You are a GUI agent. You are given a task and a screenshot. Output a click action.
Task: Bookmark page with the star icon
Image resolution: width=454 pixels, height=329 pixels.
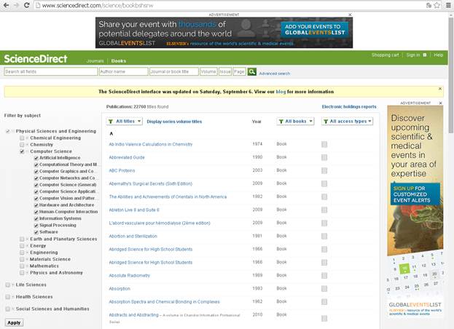437,5
